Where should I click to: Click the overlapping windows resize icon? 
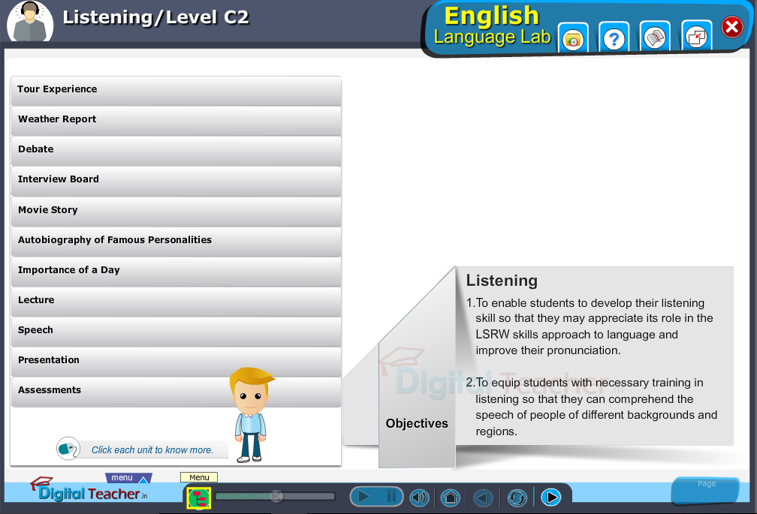[x=696, y=37]
